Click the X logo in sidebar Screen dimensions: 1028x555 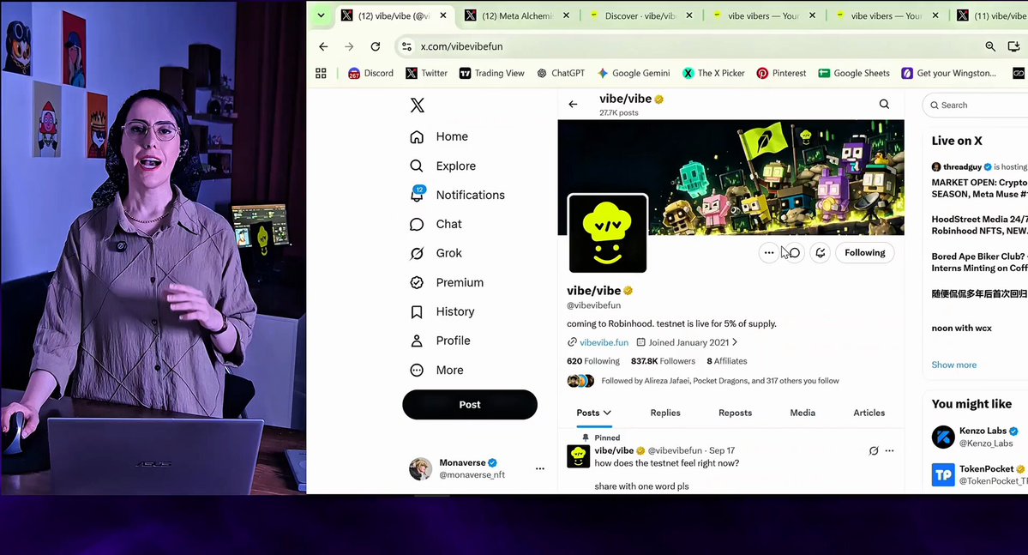[417, 105]
